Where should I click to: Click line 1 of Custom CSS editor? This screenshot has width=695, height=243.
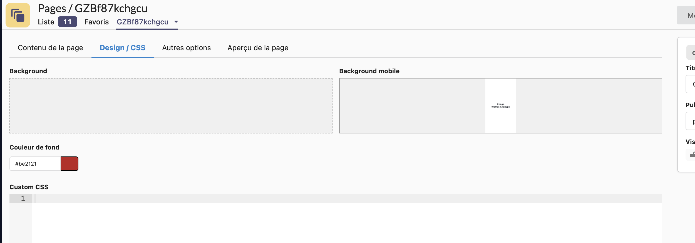pyautogui.click(x=348, y=198)
